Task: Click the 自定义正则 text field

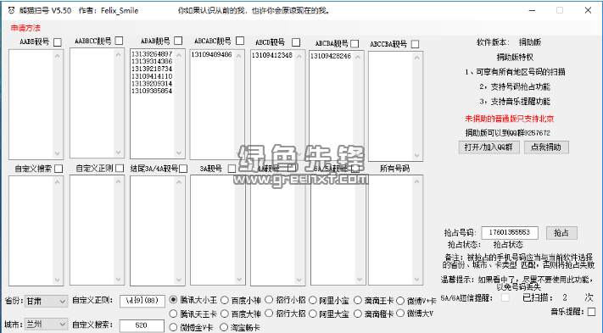Action: (142, 301)
